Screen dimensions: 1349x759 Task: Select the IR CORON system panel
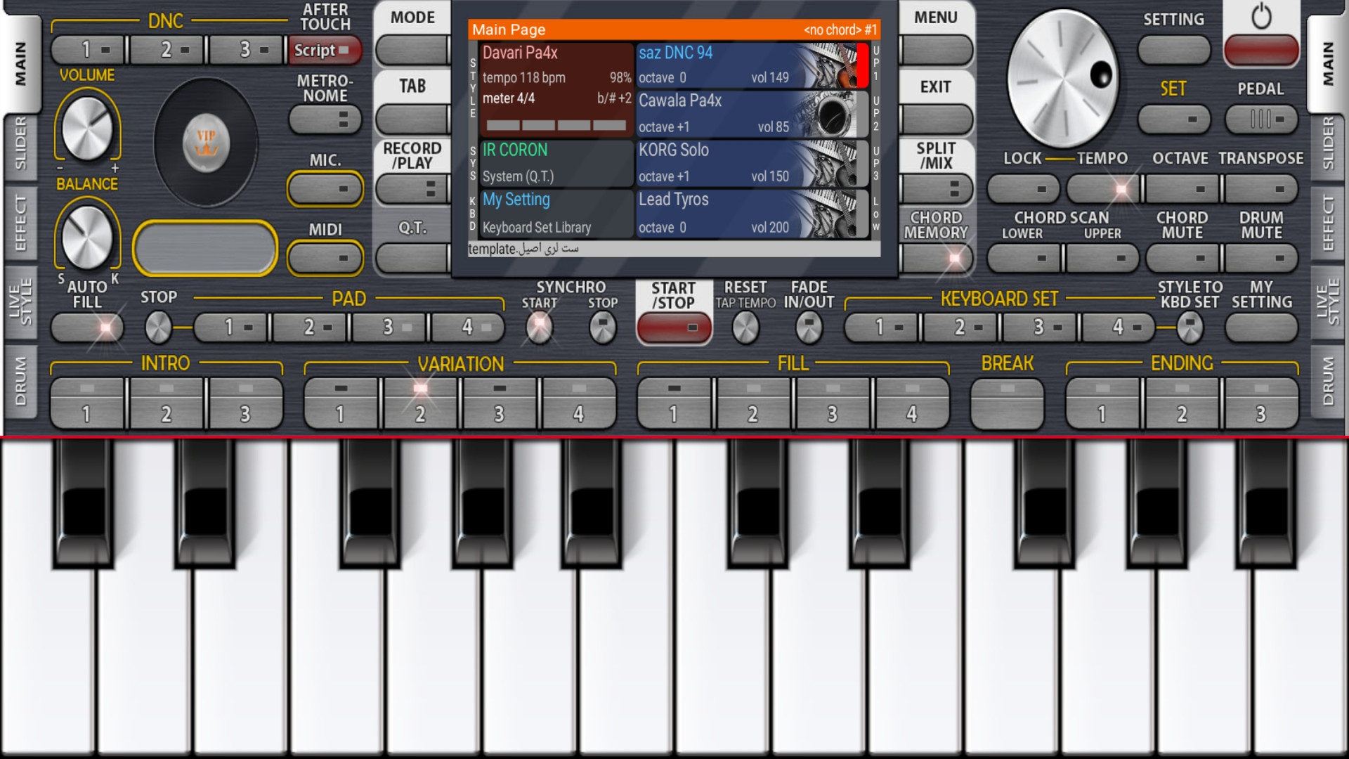[556, 163]
